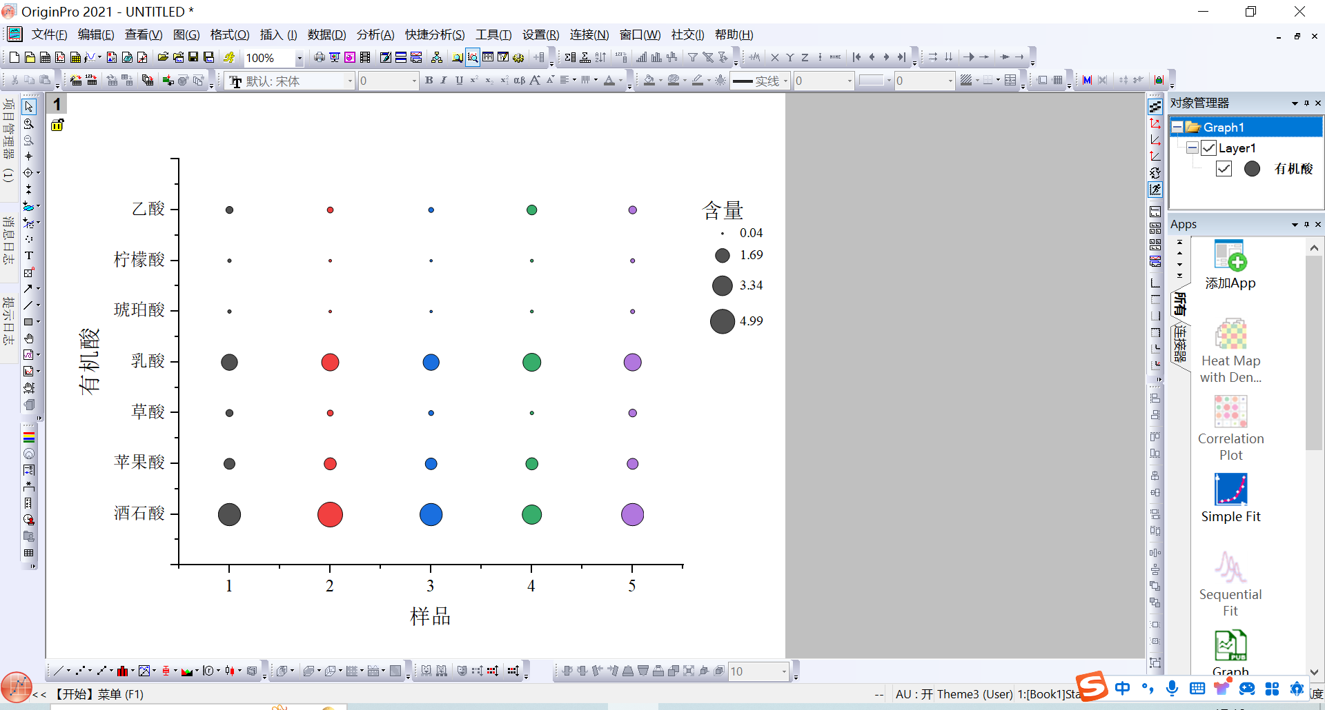Click the Print icon in the toolbar
This screenshot has height=710, width=1325.
(319, 57)
